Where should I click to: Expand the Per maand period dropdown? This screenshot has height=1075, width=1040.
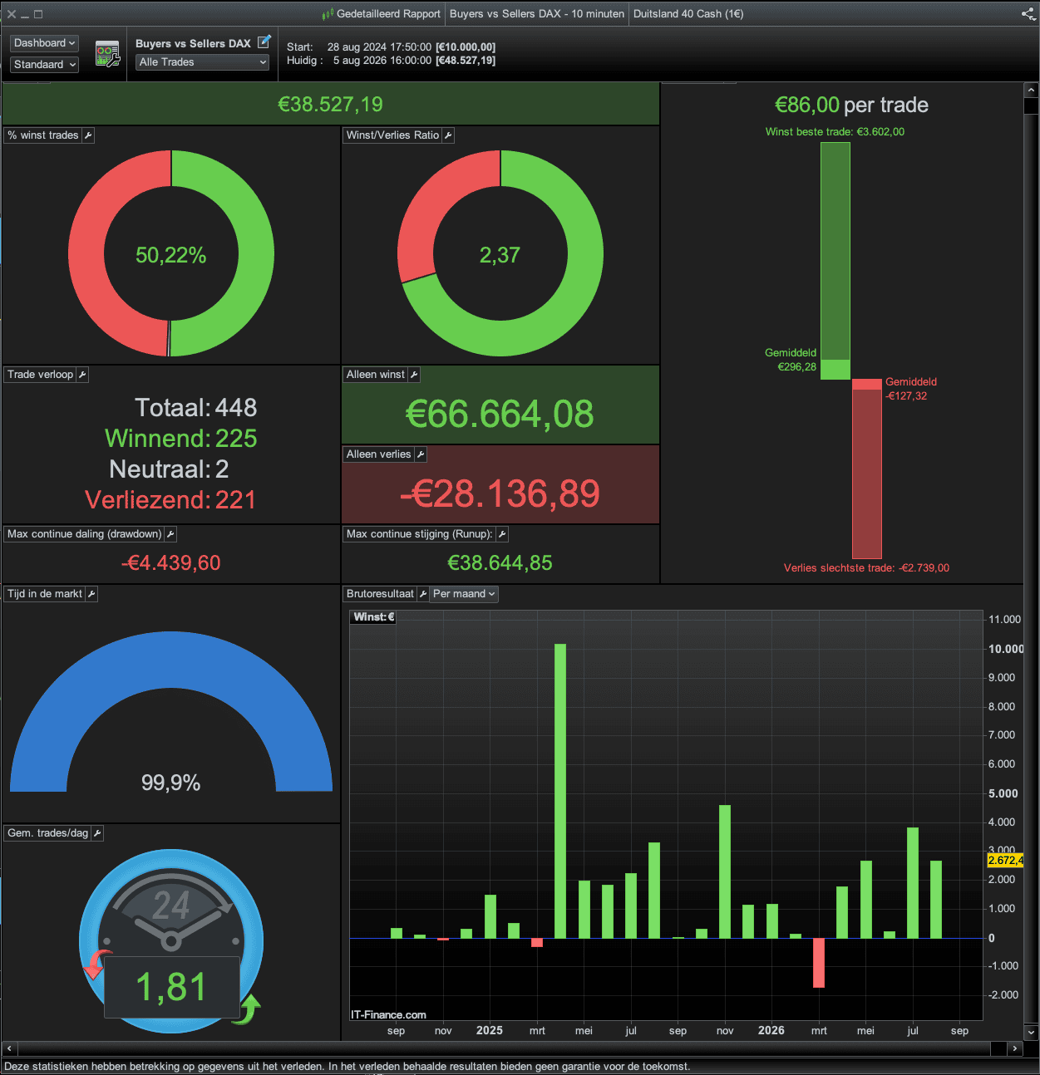point(464,594)
